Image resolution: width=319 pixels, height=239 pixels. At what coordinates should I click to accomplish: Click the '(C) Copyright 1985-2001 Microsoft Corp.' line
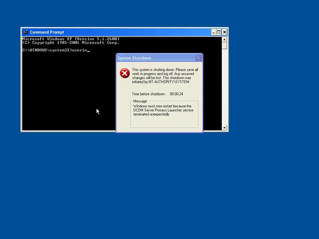71,42
